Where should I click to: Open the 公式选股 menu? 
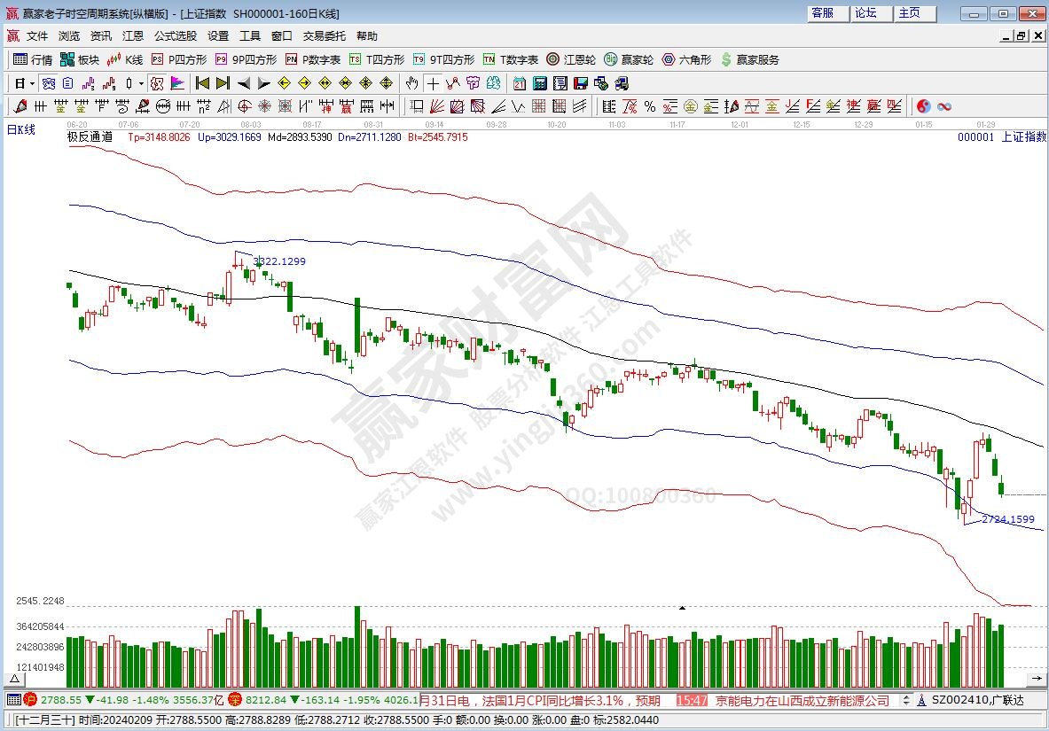176,36
